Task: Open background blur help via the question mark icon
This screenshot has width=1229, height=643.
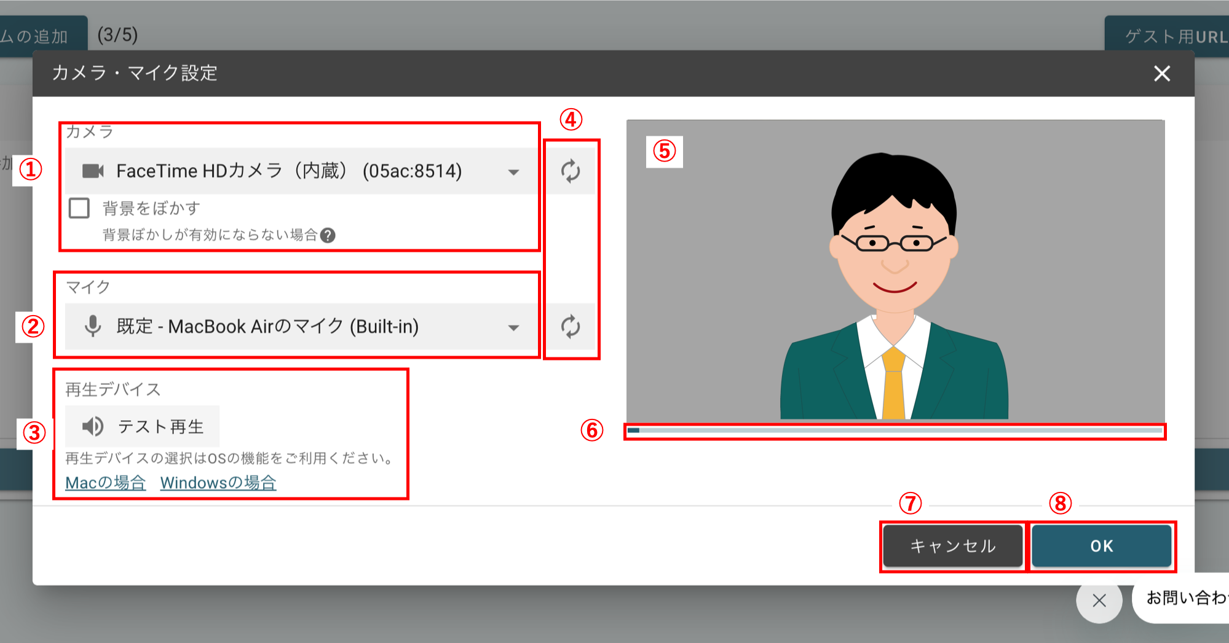Action: click(330, 236)
